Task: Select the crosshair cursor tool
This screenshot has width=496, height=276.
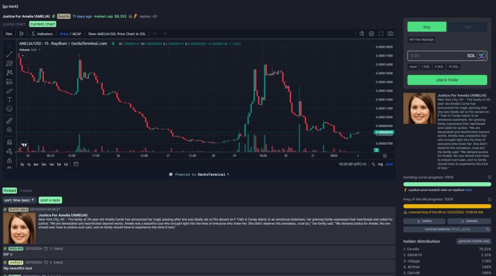Action: pos(9,45)
